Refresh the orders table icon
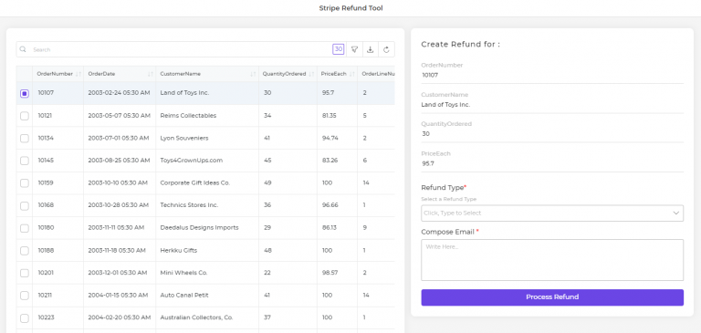The height and width of the screenshot is (333, 701). [386, 49]
